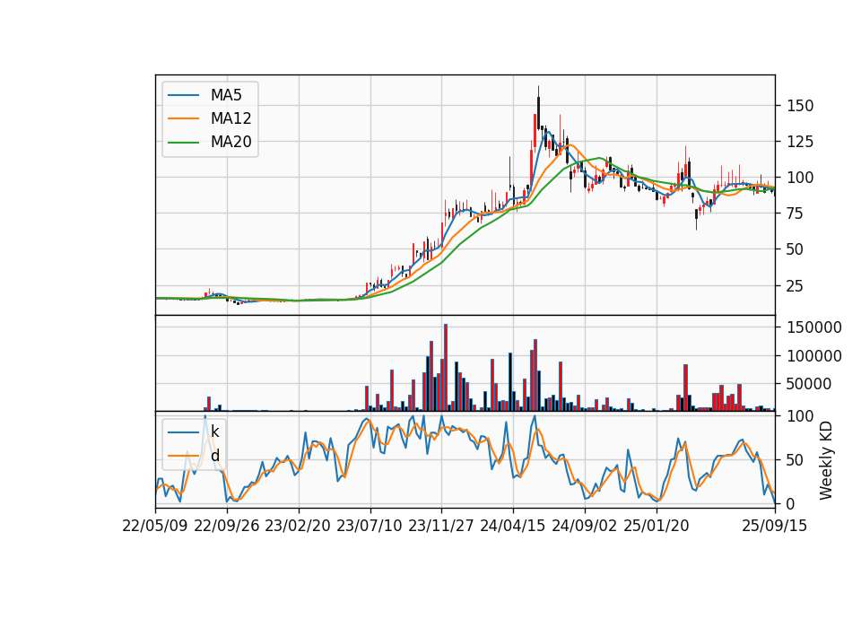Viewport: 861px width, 619px height.
Task: Click the highest candlestick peak above 150
Action: (539, 107)
